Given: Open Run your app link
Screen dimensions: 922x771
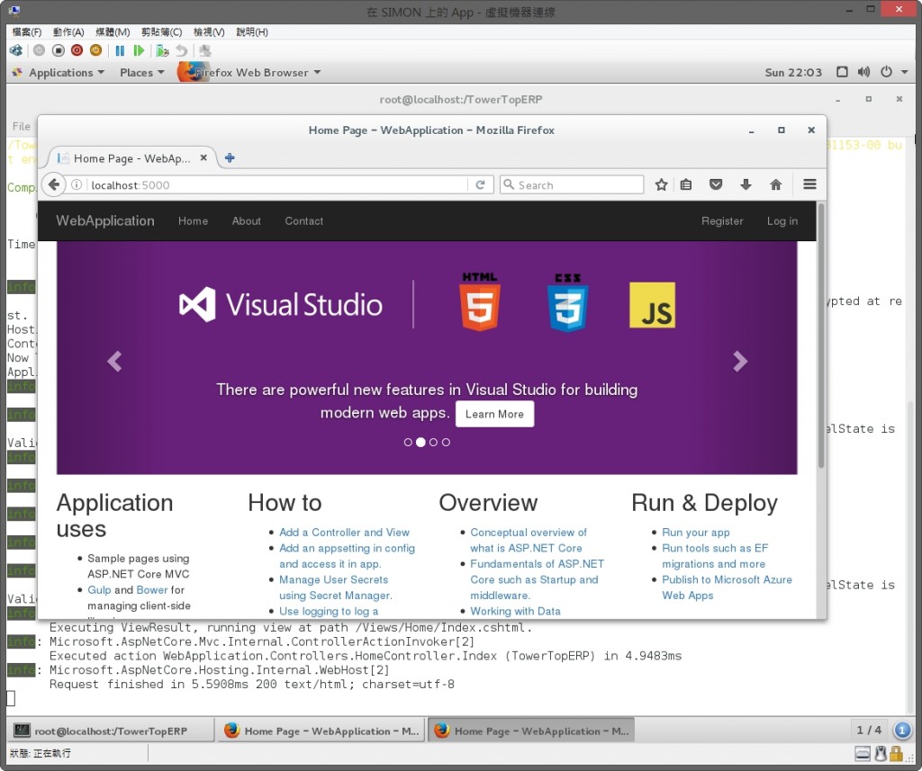Looking at the screenshot, I should click(x=696, y=532).
